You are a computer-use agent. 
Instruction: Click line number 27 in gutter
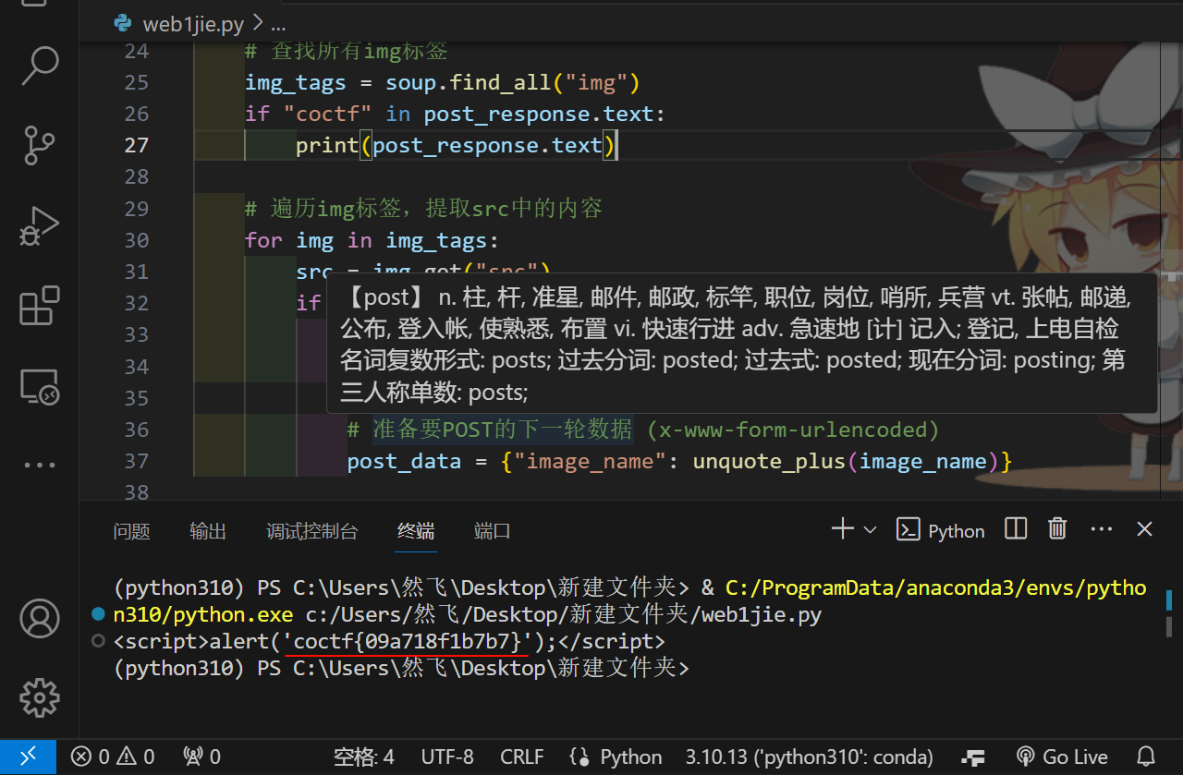tap(136, 145)
